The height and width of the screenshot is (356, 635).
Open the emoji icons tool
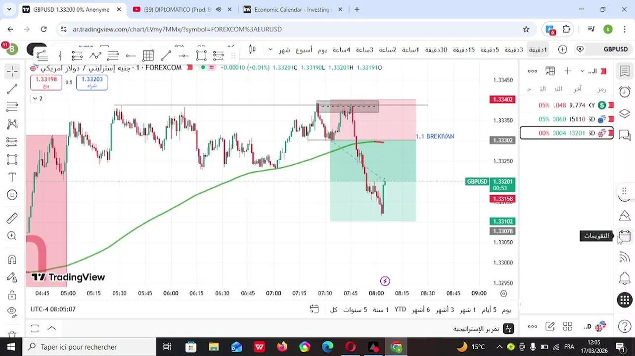coord(12,195)
